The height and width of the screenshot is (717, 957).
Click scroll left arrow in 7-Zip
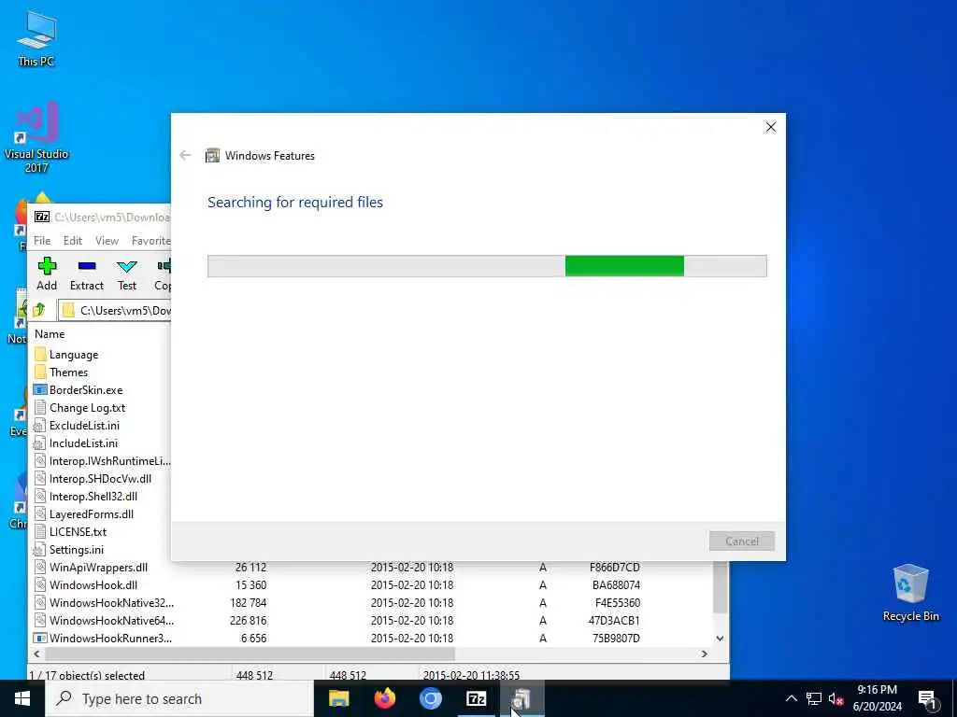(x=36, y=654)
